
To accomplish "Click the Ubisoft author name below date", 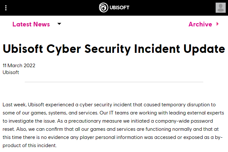I will [11, 72].
